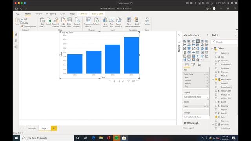Switch to the Modeling ribbon tab
This screenshot has height=141, width=251.
pyautogui.click(x=51, y=14)
